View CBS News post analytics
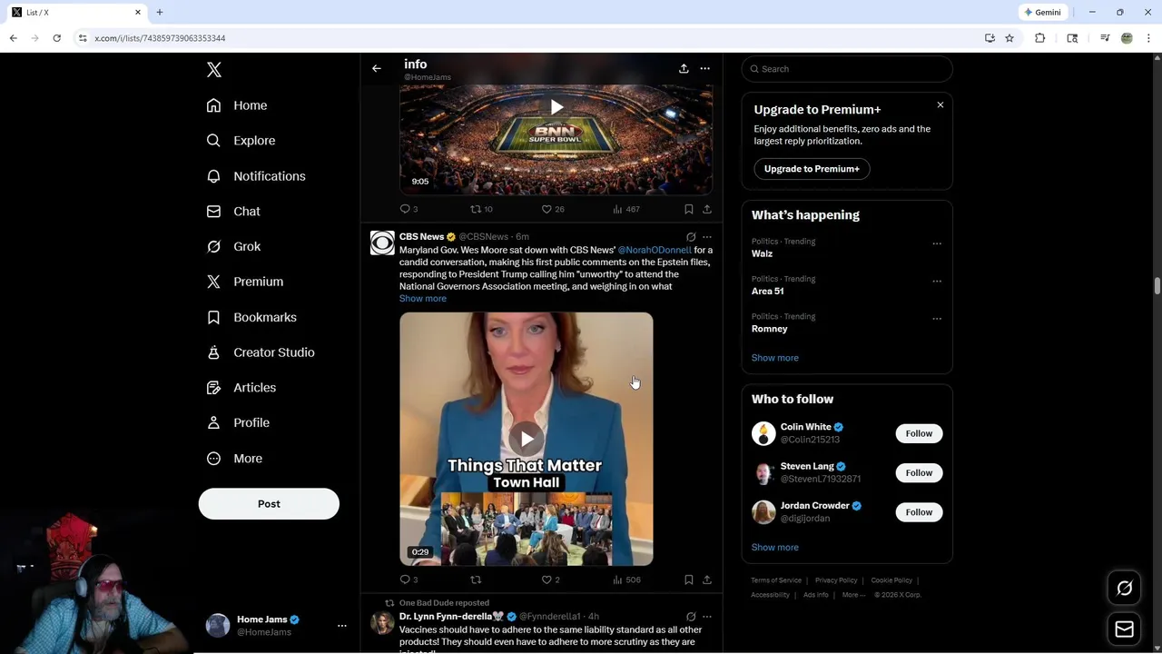The image size is (1162, 654). (x=626, y=580)
